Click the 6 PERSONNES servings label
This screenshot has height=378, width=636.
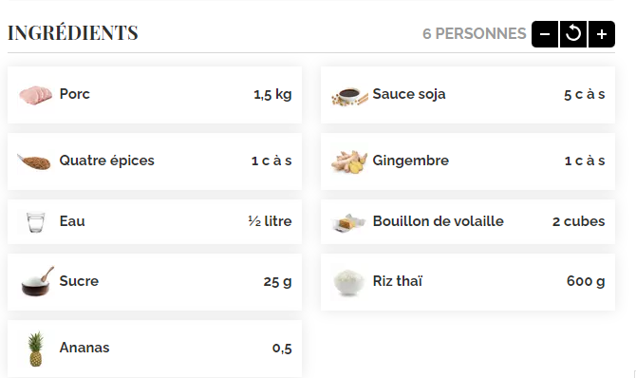475,33
